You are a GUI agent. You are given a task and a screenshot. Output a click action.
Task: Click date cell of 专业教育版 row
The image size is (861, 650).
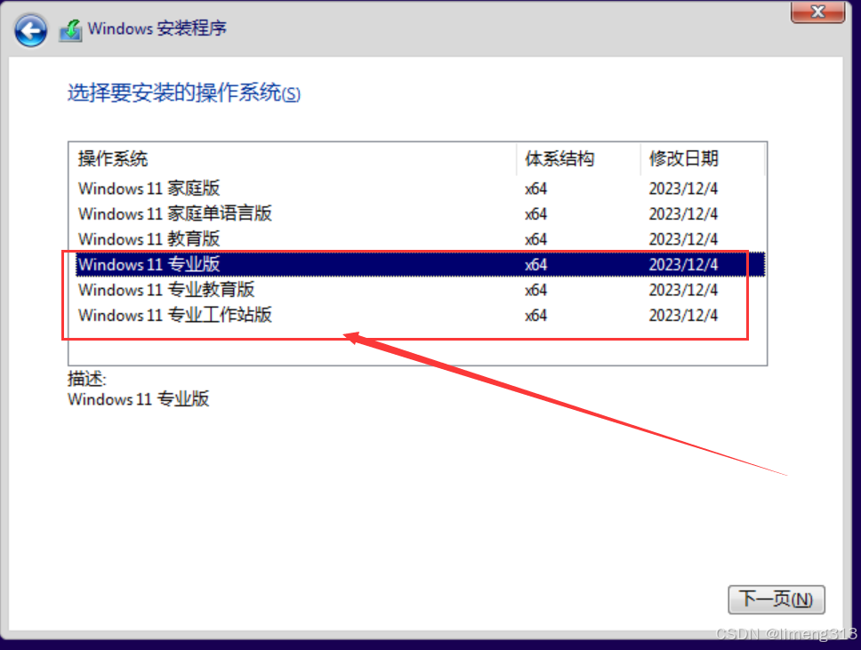683,290
